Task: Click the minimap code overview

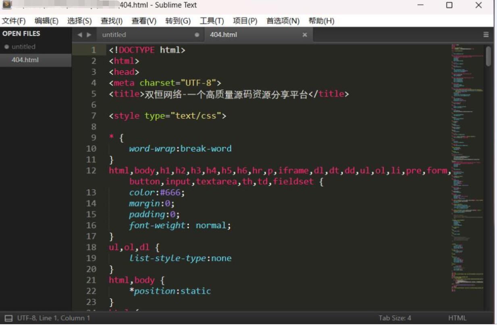Action: coord(467,168)
